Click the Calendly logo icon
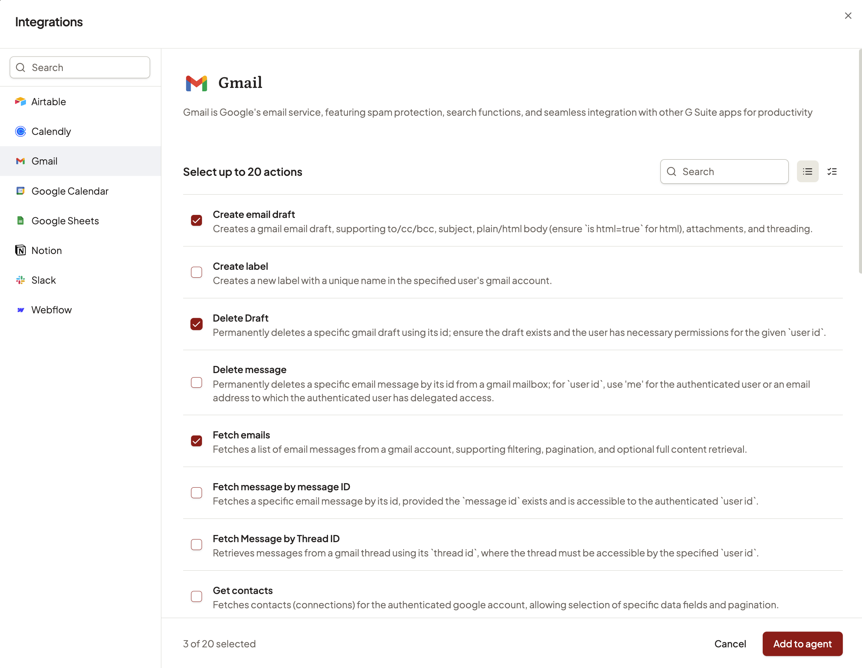This screenshot has height=668, width=862. point(21,131)
